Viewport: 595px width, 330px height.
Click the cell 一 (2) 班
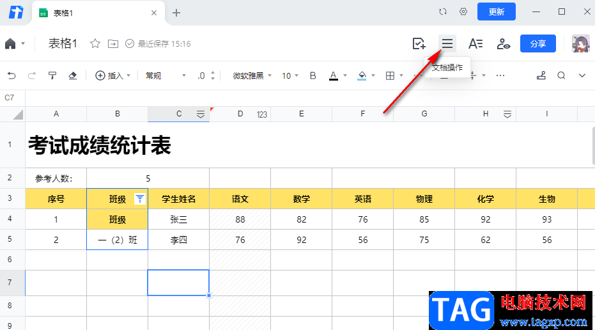117,240
